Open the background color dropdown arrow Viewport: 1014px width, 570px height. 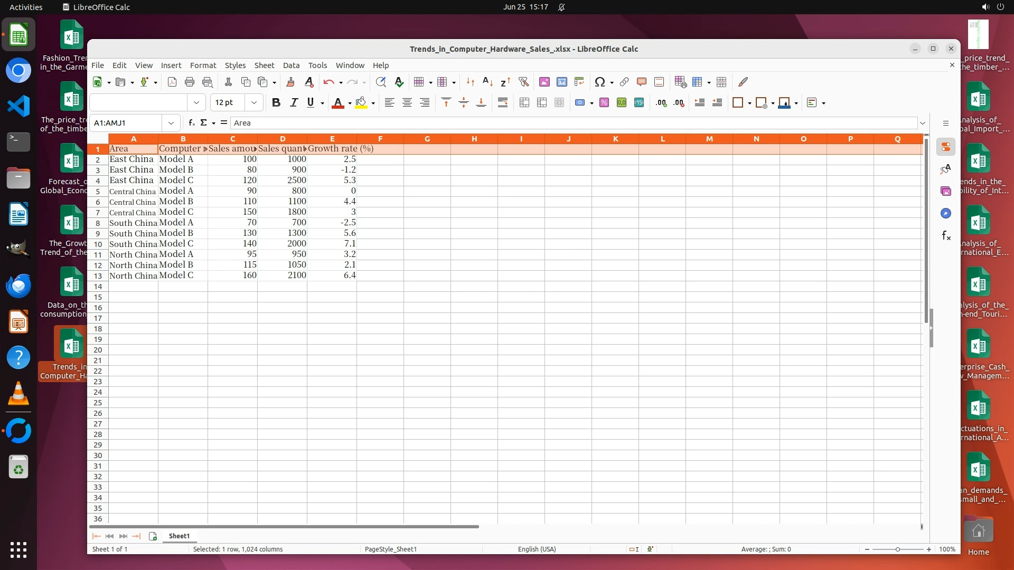click(x=373, y=103)
